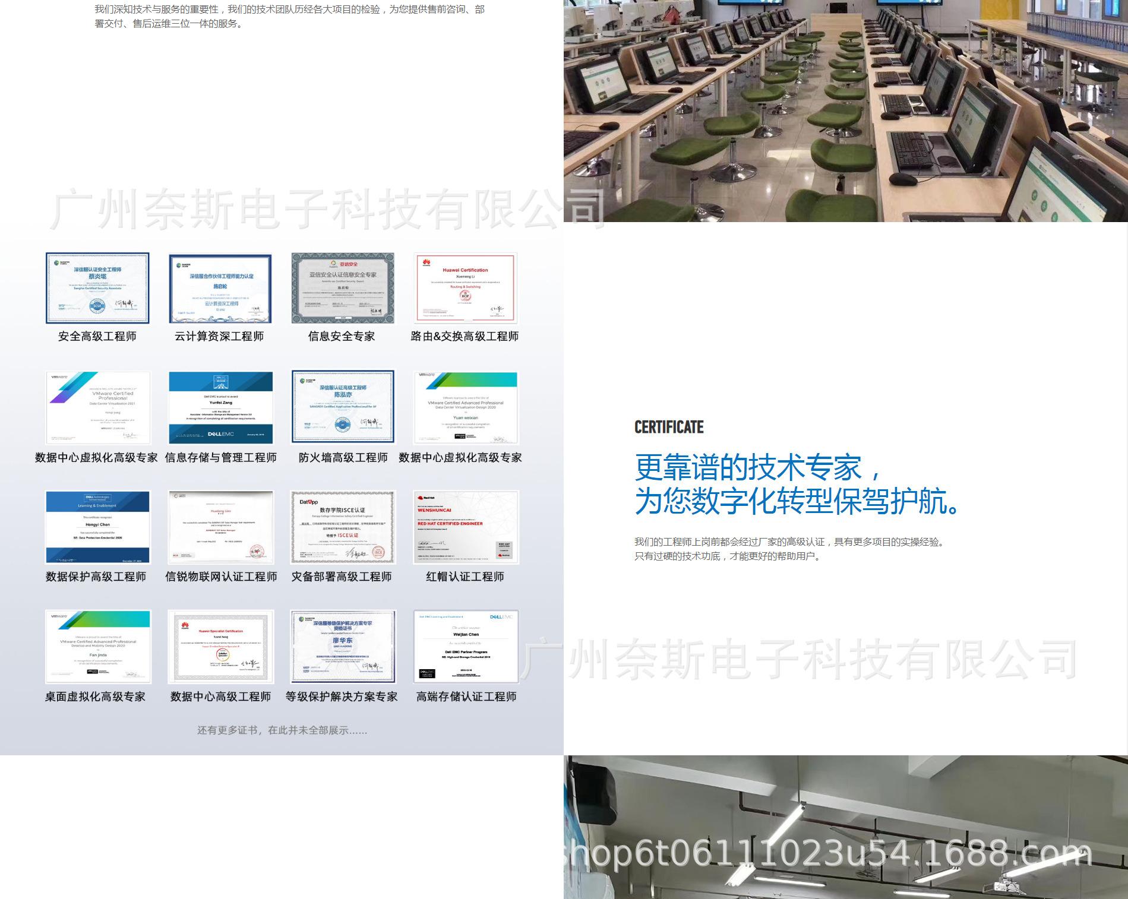The image size is (1128, 899).
Task: Open the 等级保护解决方案专家 certificate image
Action: [x=343, y=646]
